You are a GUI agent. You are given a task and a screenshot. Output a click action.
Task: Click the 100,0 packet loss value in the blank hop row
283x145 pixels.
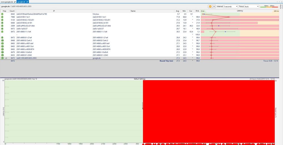click(x=197, y=34)
